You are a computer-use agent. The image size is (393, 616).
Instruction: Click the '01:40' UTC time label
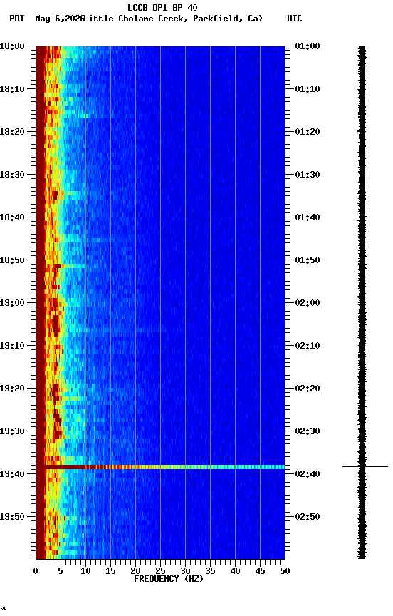point(308,217)
